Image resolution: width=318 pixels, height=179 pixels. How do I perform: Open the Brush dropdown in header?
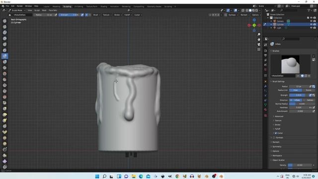[x=97, y=15]
